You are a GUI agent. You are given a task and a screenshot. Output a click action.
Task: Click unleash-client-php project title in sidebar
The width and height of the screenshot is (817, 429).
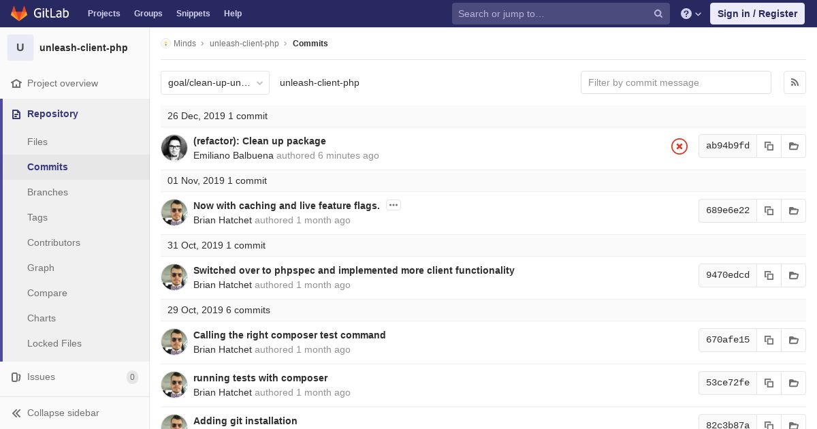point(84,48)
